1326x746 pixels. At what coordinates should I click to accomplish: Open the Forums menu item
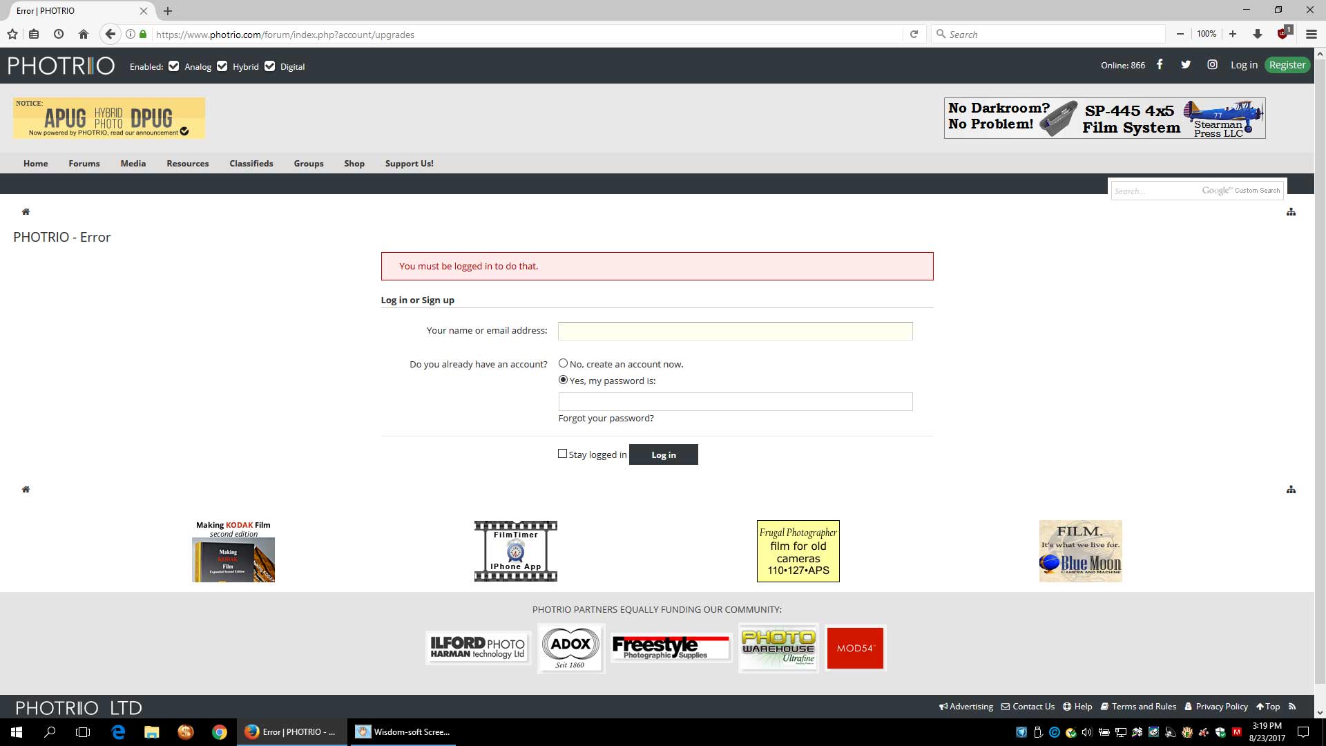point(84,164)
